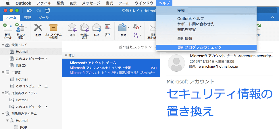Choose 更新プログラムのチェック menu item
The image size is (279, 129).
(206, 47)
